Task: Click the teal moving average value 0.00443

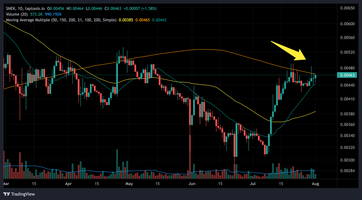Action: (x=160, y=20)
